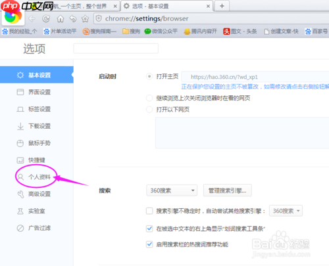The width and height of the screenshot is (329, 266).
Task: Click the 管理搜索引擎... button
Action: point(228,190)
